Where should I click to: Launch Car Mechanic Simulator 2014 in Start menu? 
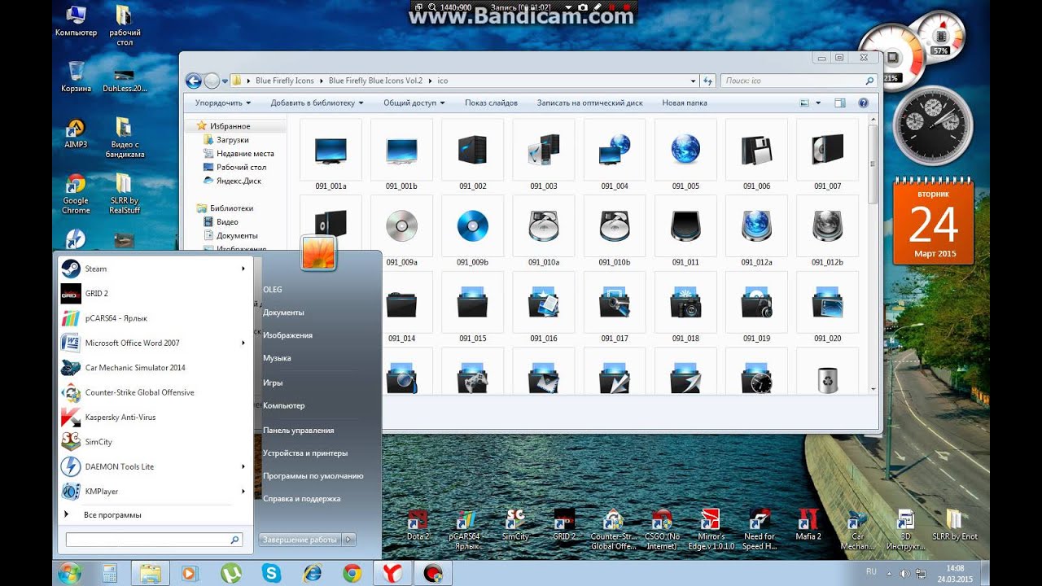(x=154, y=368)
